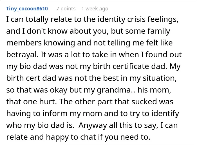Click the phrase 'happy to chat'
The width and height of the screenshot is (197, 145).
point(71,137)
